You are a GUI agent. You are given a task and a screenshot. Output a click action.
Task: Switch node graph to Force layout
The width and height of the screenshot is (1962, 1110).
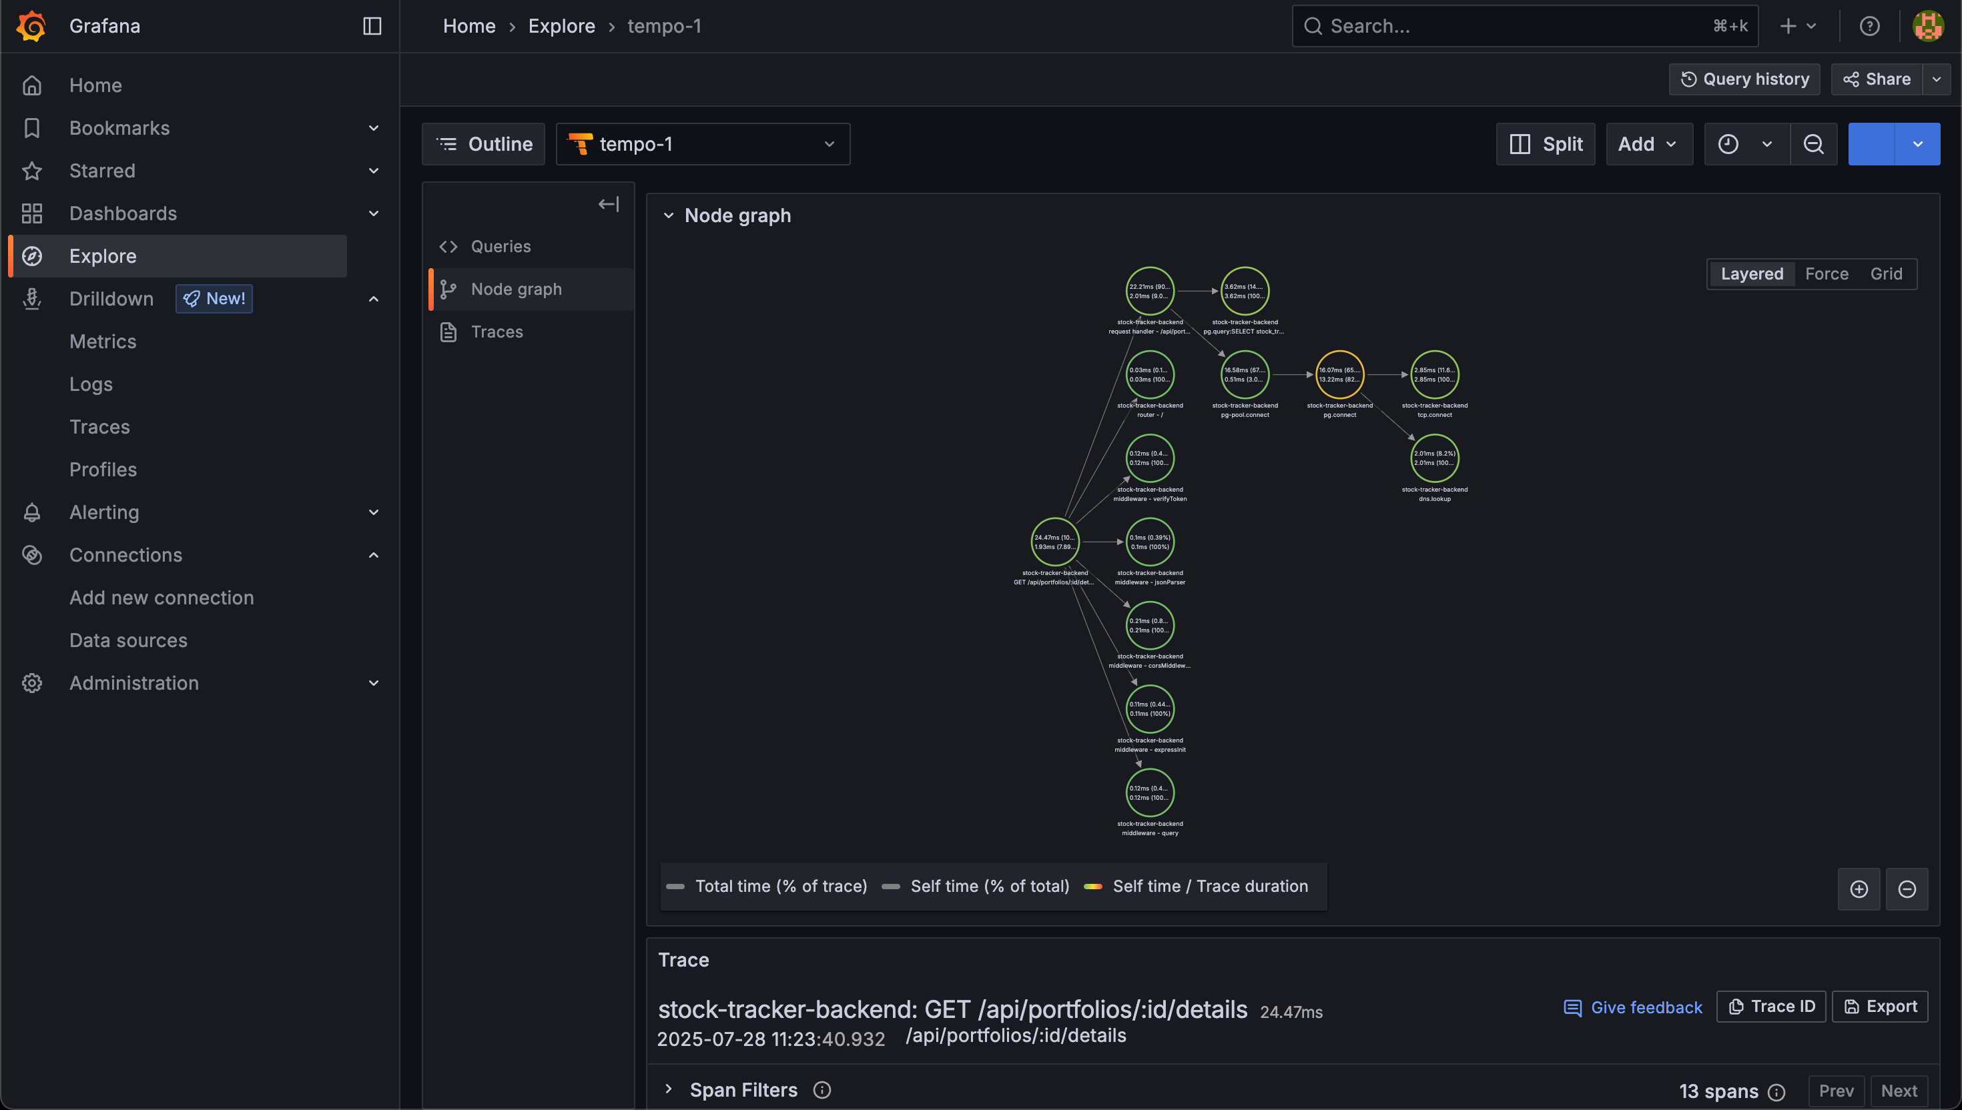(x=1827, y=273)
